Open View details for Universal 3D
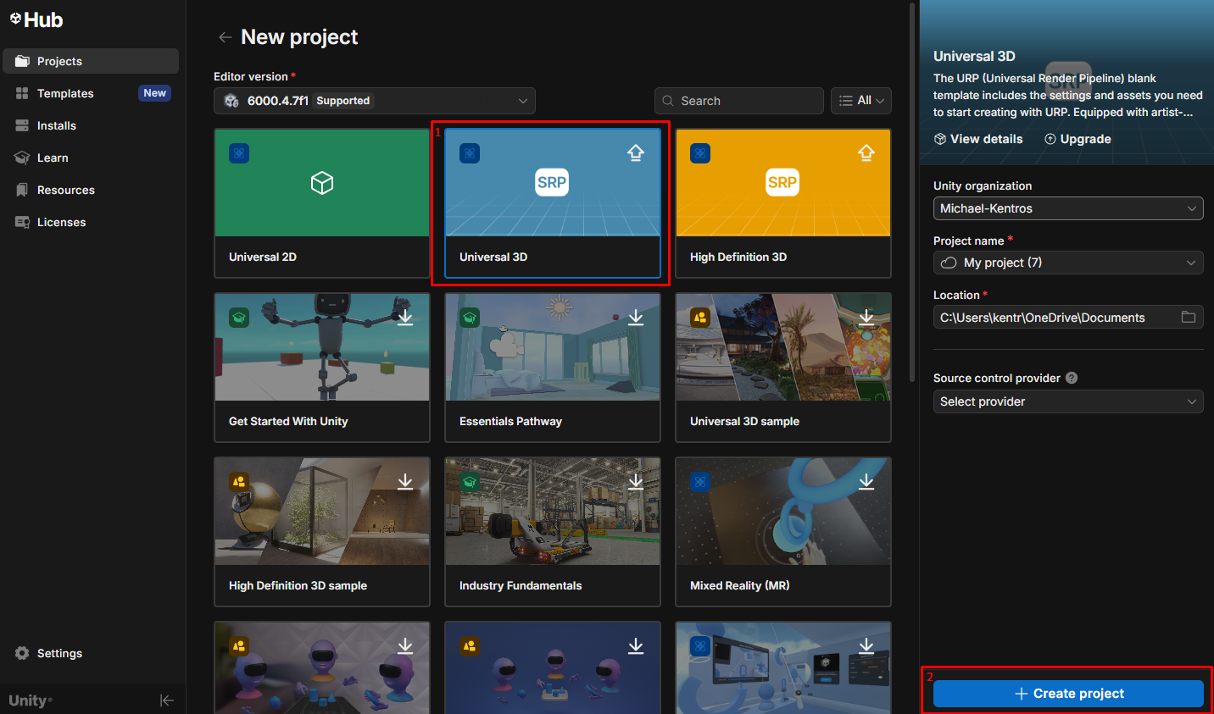The image size is (1214, 714). 978,139
